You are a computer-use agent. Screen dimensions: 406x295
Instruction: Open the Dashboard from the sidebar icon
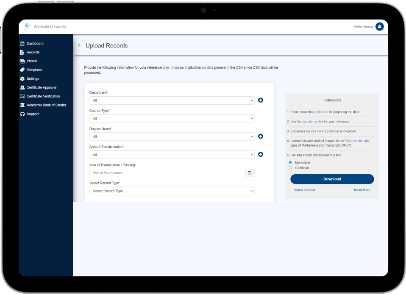(22, 43)
